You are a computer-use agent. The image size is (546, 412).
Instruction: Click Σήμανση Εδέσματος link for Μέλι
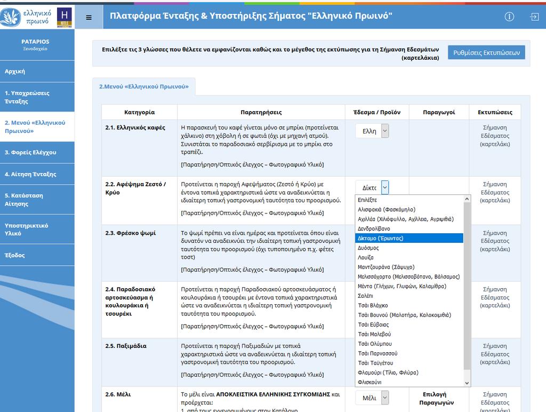[495, 402]
